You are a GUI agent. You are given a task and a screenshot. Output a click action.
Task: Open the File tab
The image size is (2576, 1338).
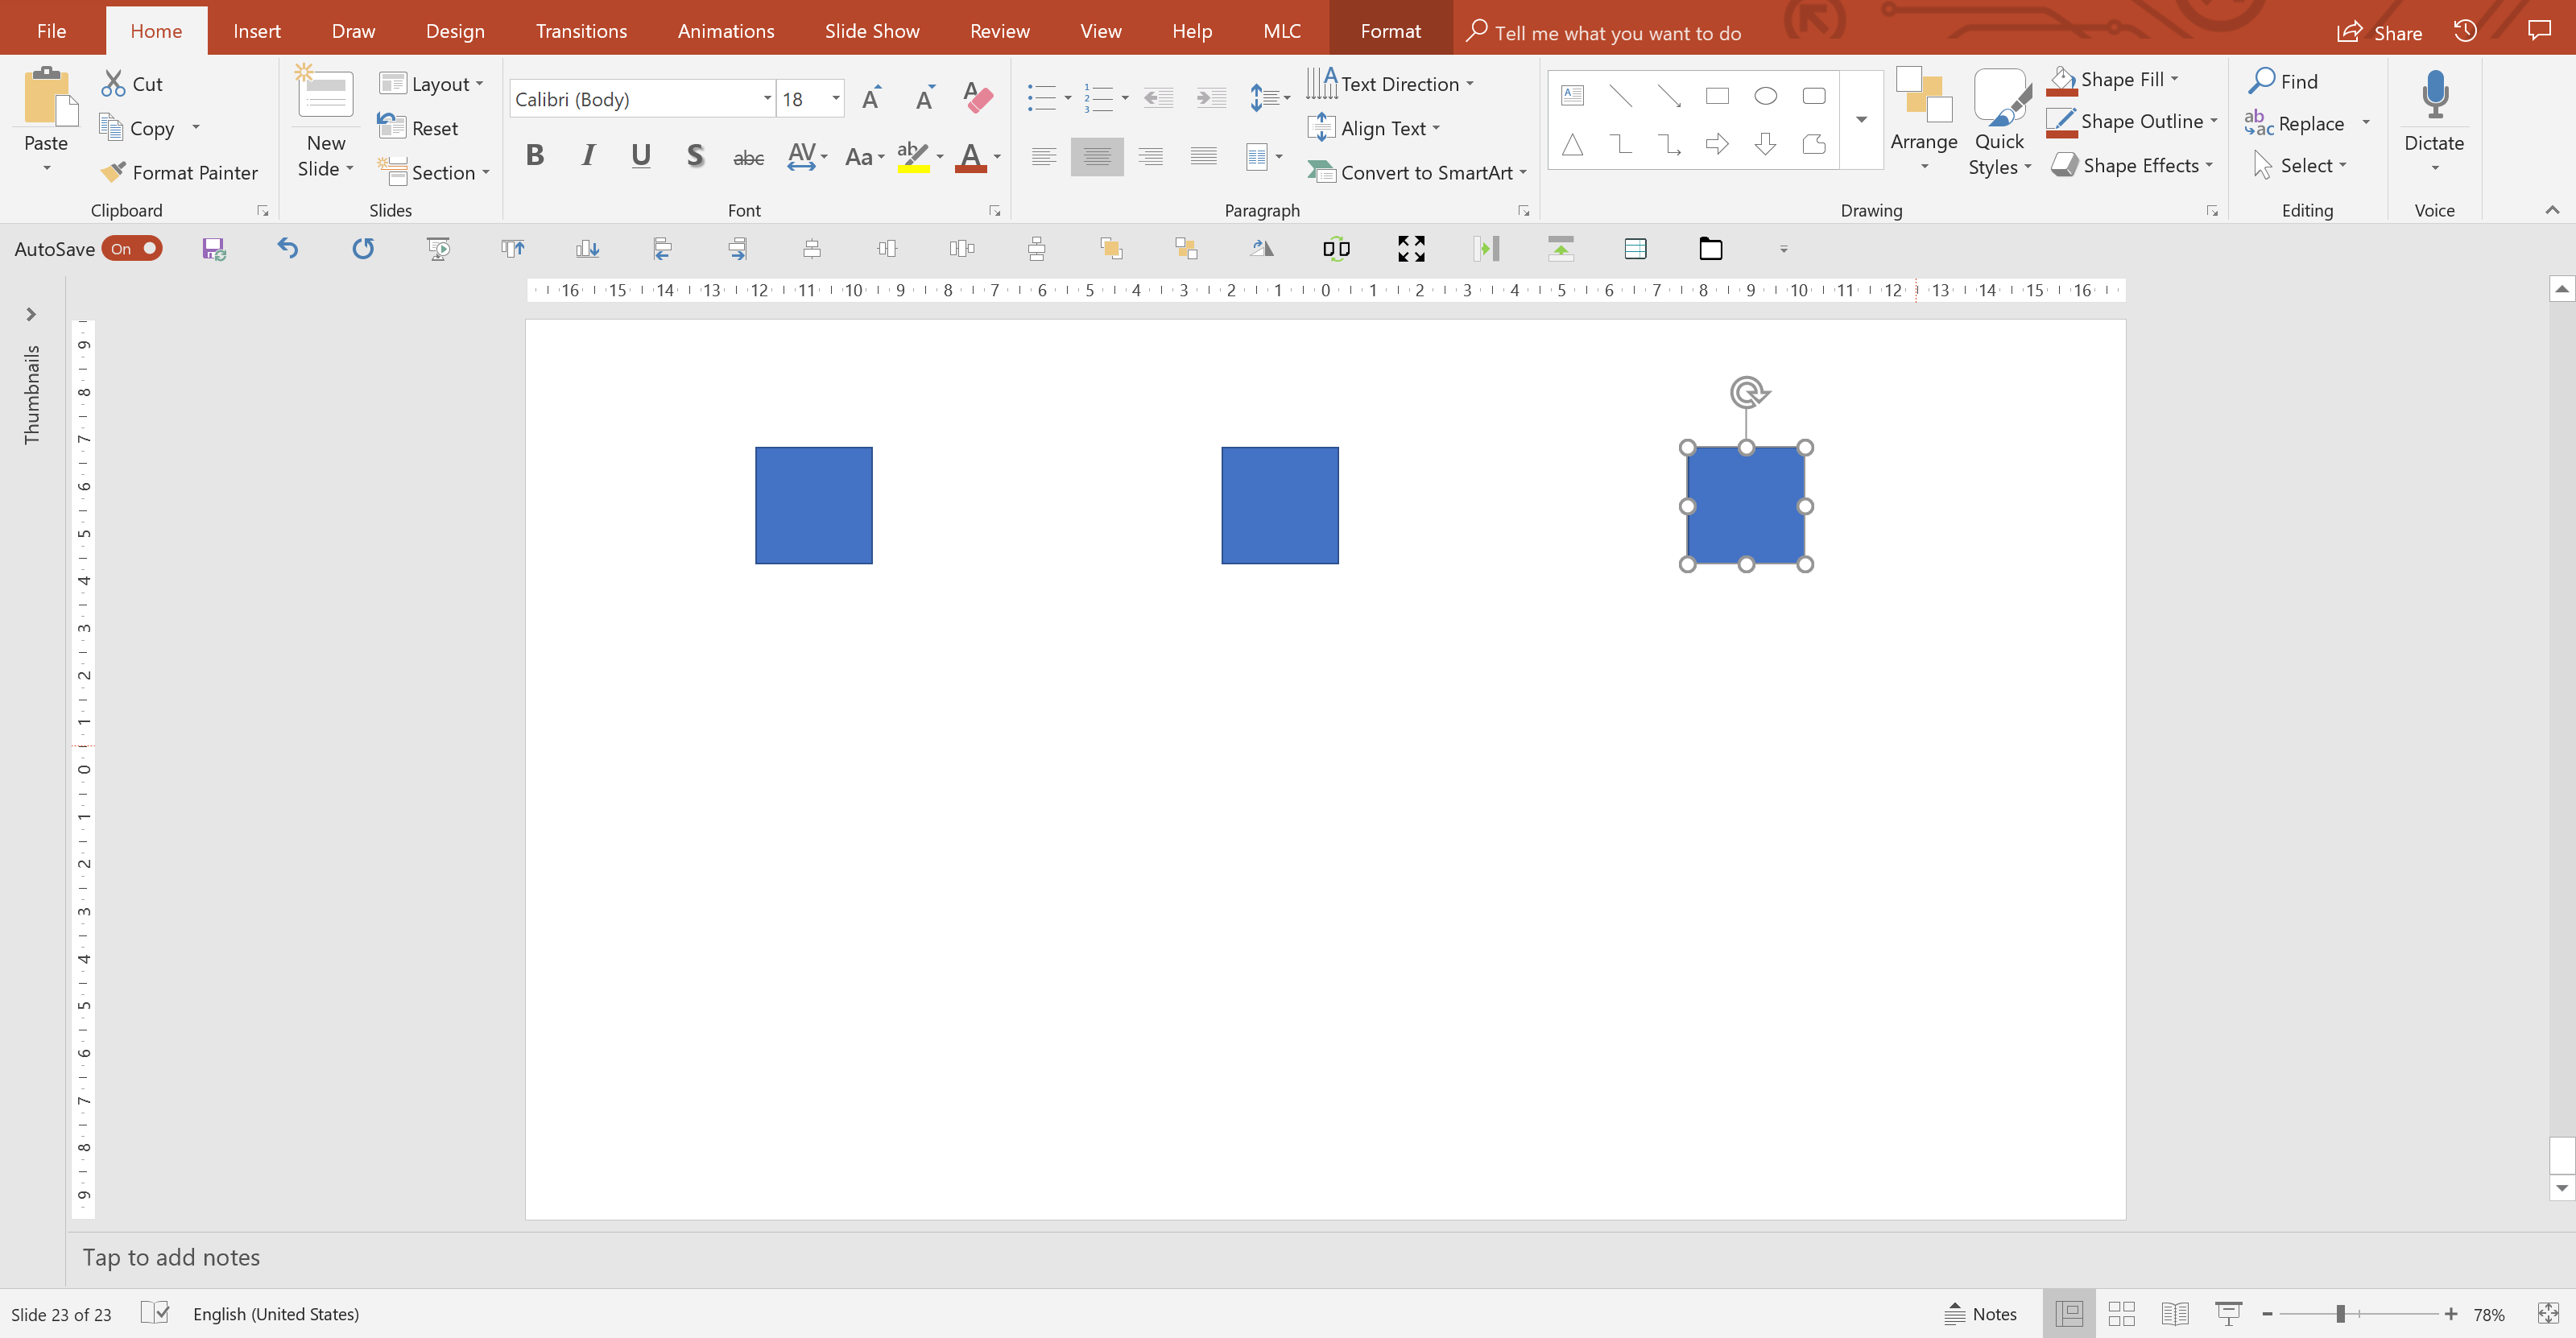tap(51, 31)
